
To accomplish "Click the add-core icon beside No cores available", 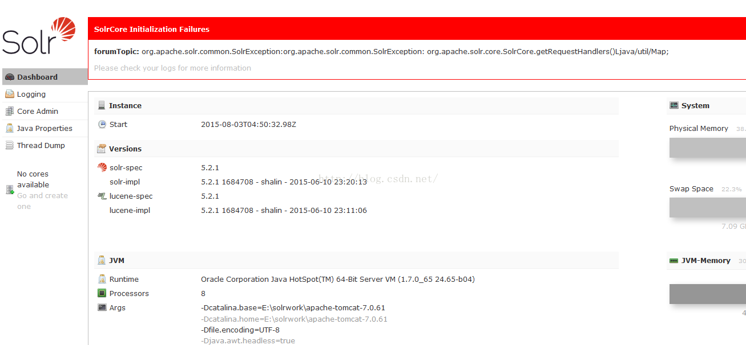I will tap(10, 190).
